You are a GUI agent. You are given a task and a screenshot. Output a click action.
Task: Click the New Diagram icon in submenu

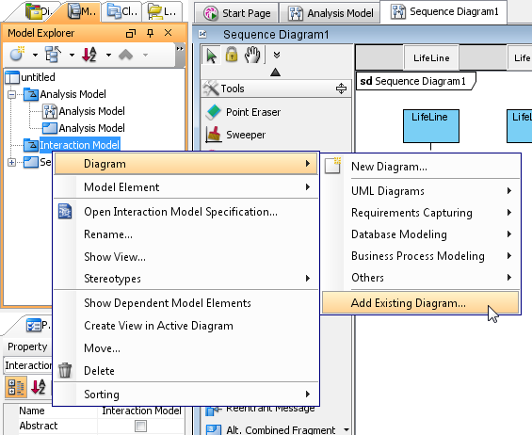tap(332, 166)
